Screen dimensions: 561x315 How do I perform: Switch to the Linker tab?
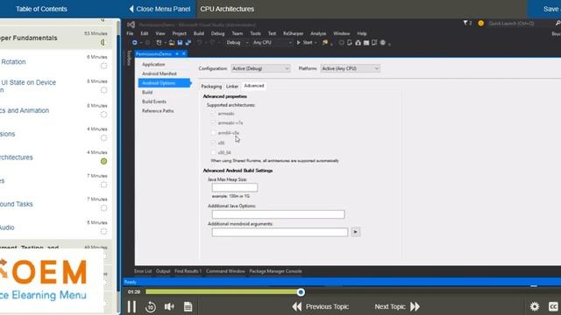point(231,87)
